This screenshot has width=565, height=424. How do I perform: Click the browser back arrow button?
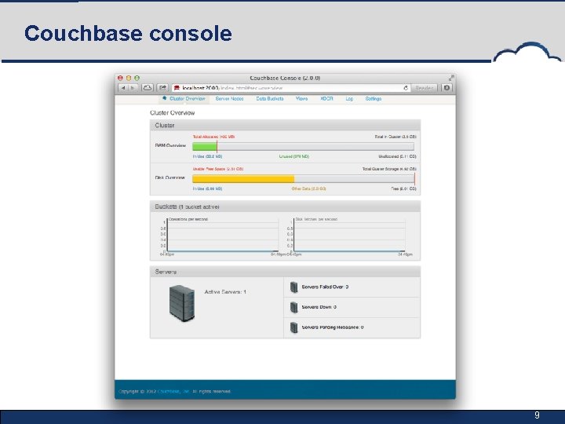(x=123, y=88)
